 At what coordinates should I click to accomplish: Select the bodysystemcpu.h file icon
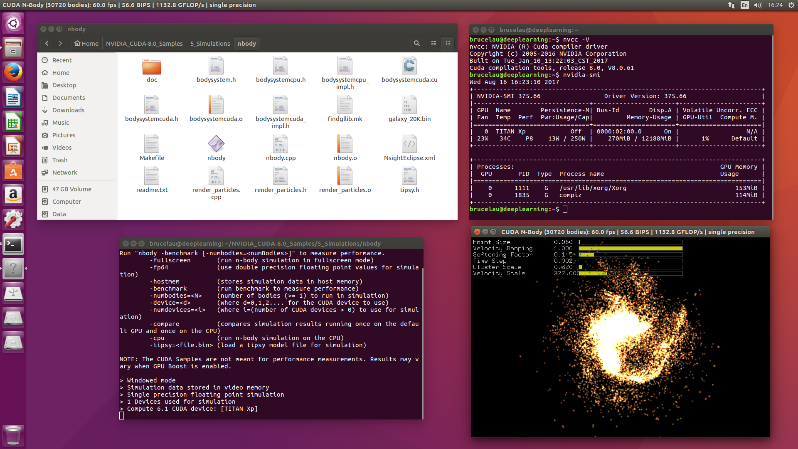pos(281,66)
